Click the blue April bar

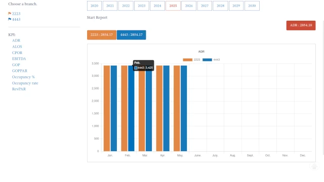tap(167, 108)
